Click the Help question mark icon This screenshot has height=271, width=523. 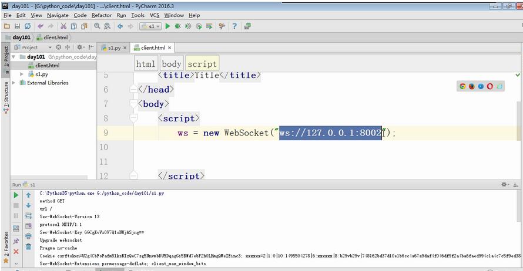click(234, 26)
